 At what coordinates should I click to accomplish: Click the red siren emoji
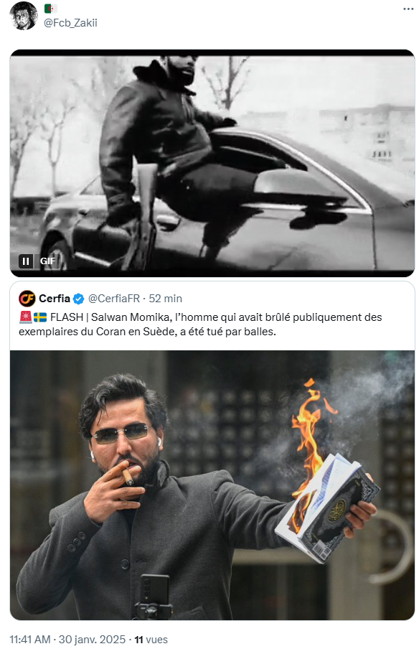[x=25, y=317]
